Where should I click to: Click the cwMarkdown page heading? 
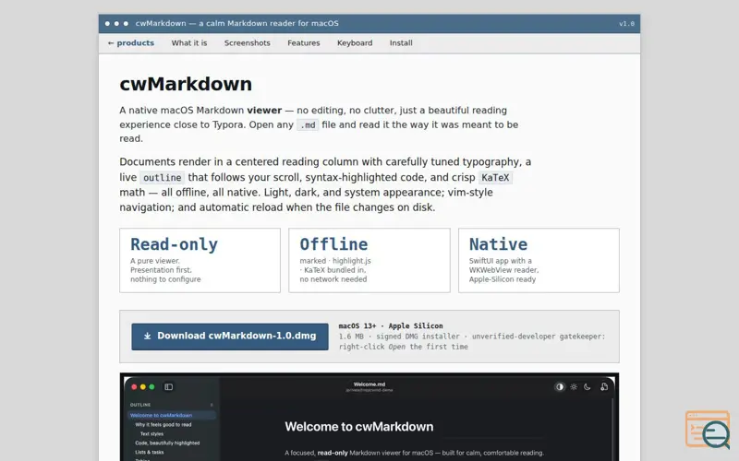186,84
